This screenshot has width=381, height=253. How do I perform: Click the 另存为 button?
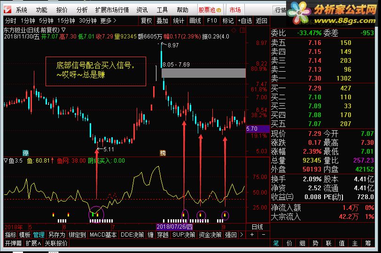(x=57, y=235)
